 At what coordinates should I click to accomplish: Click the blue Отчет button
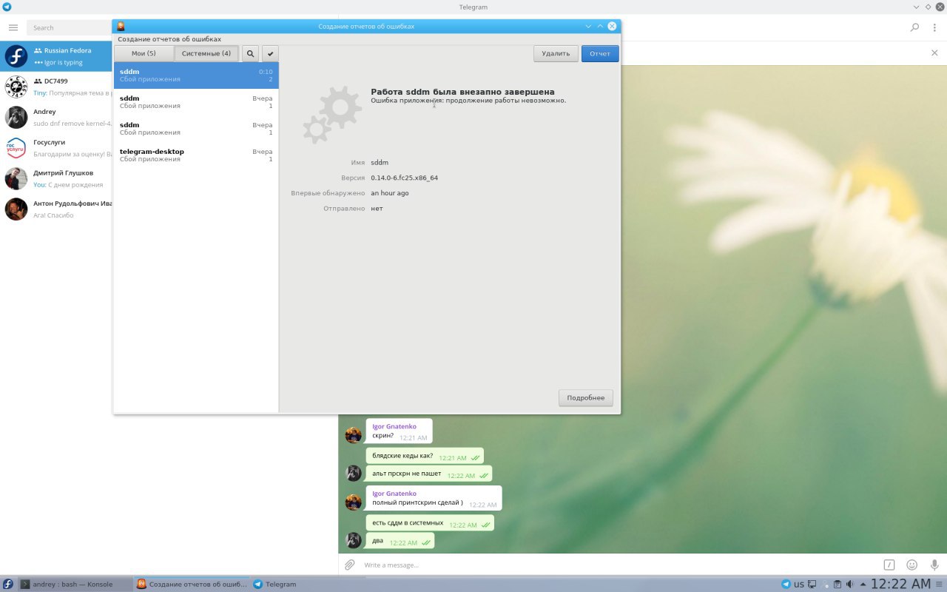[x=600, y=53]
